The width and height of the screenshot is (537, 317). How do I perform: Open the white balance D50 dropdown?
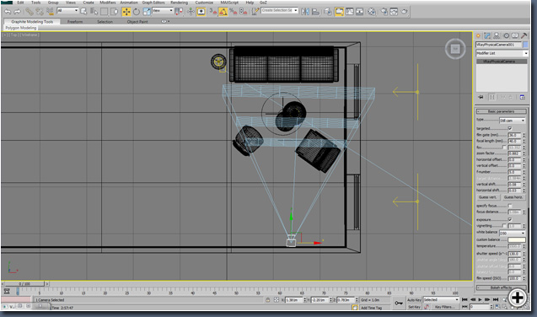[512, 234]
